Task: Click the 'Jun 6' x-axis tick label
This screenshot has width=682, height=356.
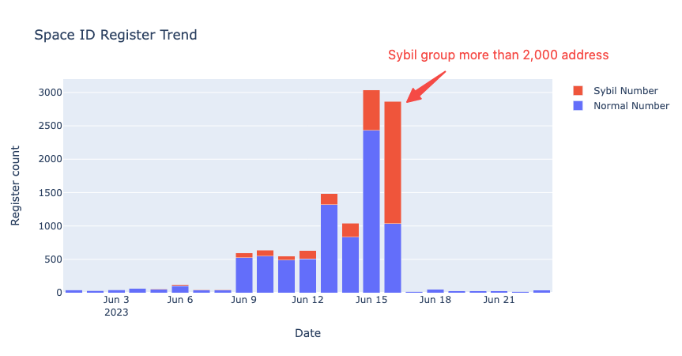Action: coord(180,300)
